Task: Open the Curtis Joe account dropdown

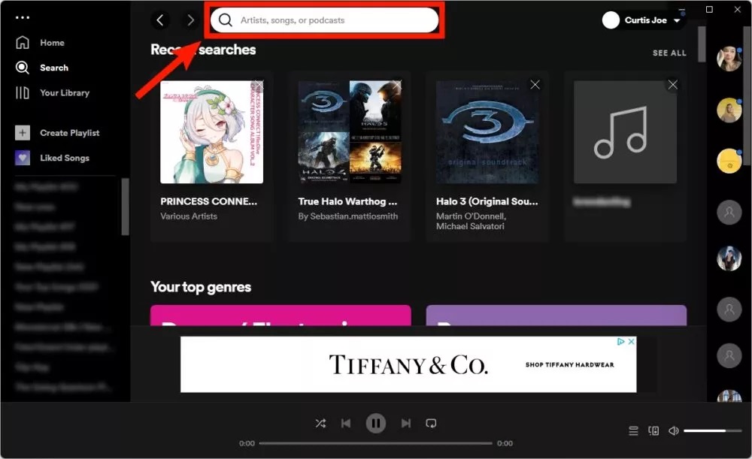Action: click(x=643, y=20)
